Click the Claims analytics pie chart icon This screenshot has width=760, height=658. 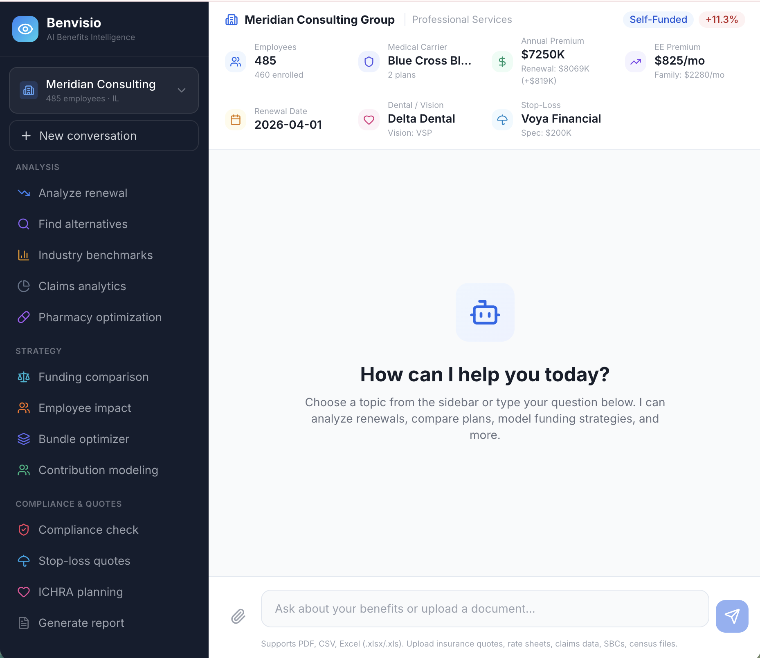24,286
